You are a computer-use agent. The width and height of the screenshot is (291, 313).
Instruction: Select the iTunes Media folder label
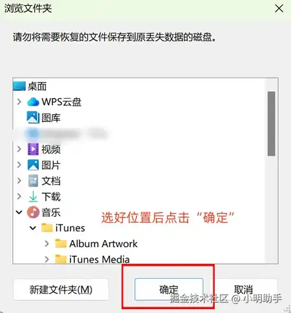pos(100,259)
